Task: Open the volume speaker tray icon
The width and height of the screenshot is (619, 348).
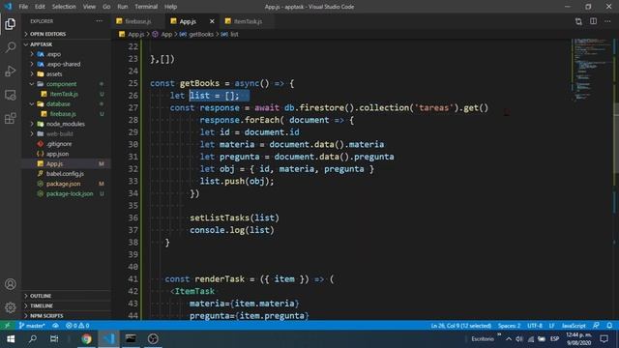Action: click(x=519, y=339)
